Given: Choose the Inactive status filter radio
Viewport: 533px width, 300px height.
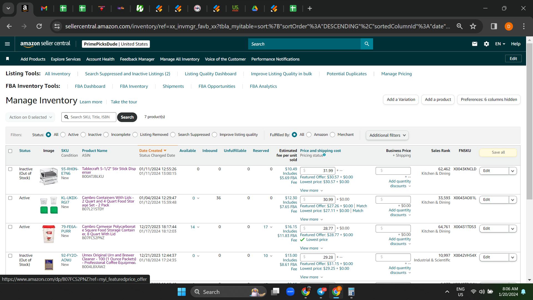Looking at the screenshot, I should pos(83,135).
